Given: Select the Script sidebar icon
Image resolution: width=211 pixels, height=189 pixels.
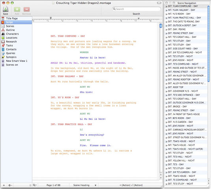Looking at the screenshot, I should point(3,22).
